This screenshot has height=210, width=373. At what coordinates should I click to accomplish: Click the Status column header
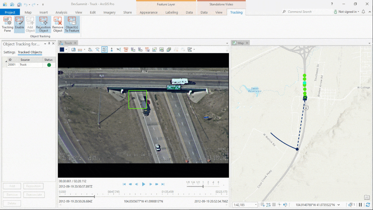coord(48,60)
